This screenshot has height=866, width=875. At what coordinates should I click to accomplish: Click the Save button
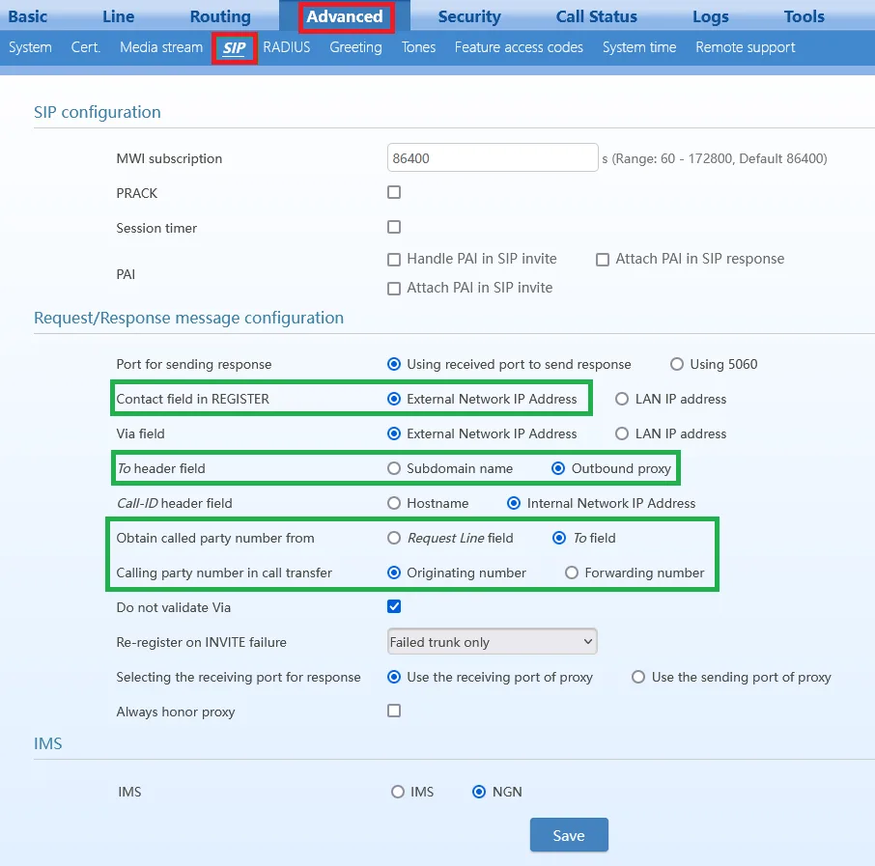[569, 835]
